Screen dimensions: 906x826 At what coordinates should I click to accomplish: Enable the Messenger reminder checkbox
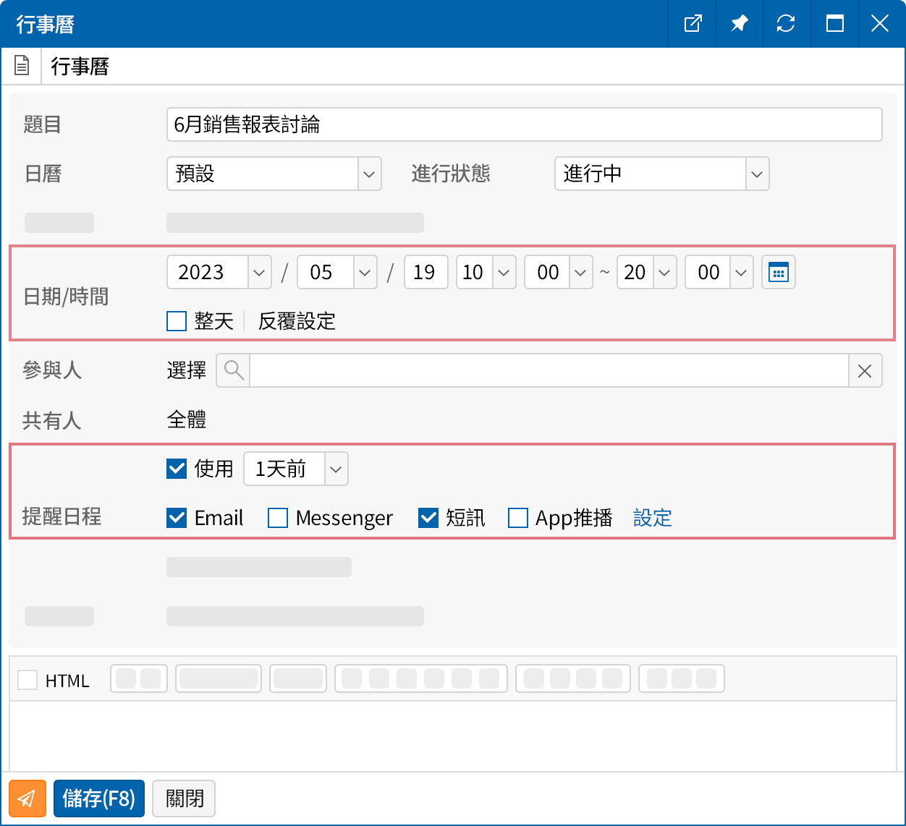[x=278, y=518]
